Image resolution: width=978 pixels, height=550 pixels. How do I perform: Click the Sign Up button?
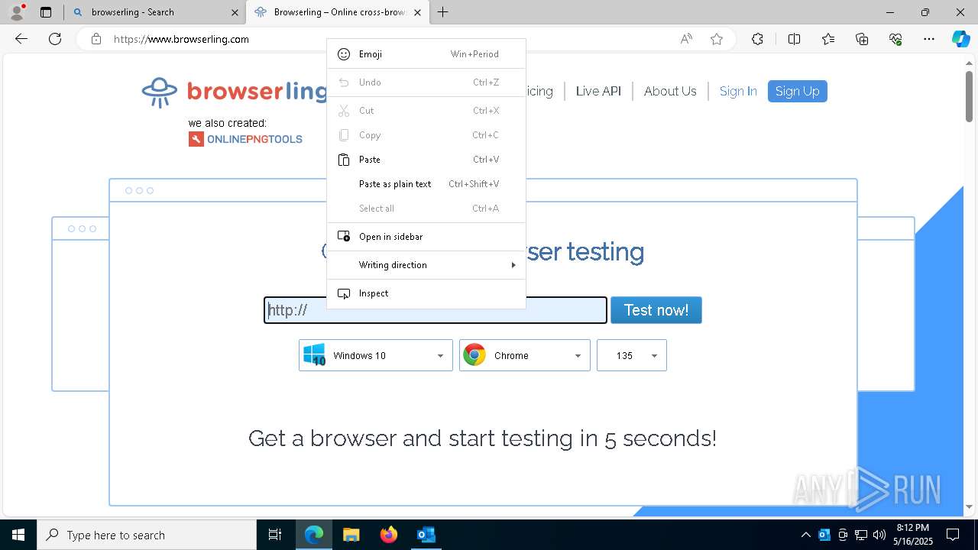coord(797,91)
